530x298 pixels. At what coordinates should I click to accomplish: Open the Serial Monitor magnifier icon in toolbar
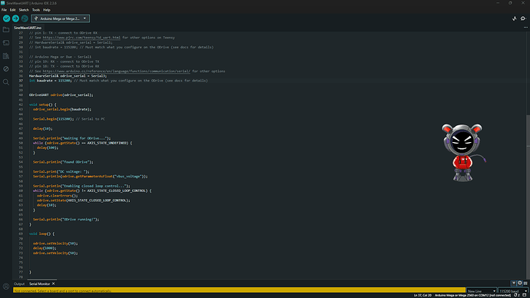523,18
